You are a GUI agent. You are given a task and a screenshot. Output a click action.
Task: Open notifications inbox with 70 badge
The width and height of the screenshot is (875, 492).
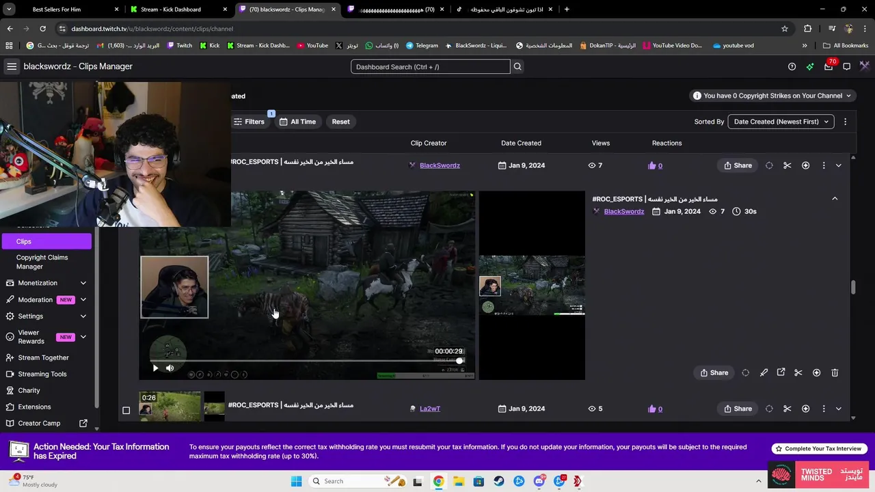[829, 66]
